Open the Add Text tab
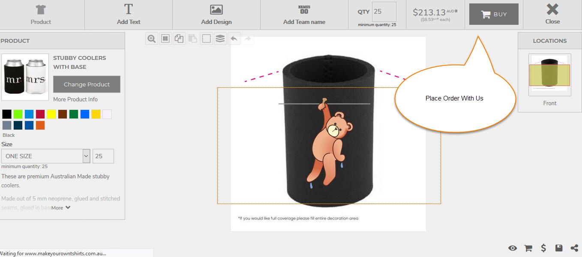 pyautogui.click(x=129, y=15)
